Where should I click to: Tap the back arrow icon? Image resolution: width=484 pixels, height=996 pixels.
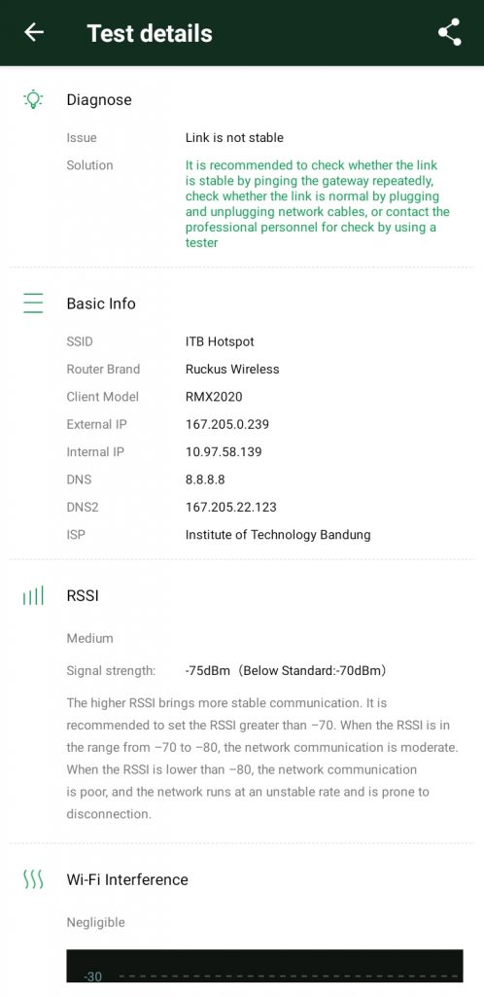[34, 32]
